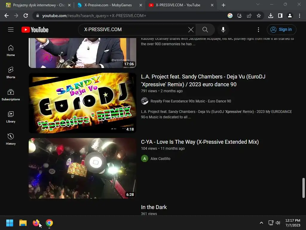Open the Windows Start menu
Screen dimensions: 306x230
pos(10,223)
